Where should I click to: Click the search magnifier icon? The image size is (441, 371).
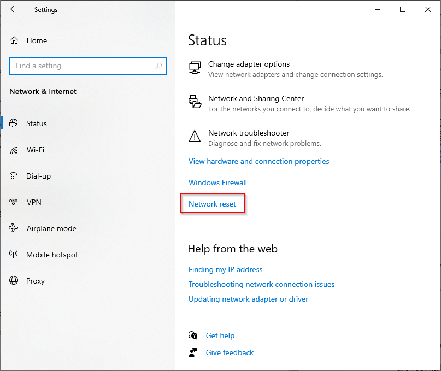pyautogui.click(x=158, y=66)
